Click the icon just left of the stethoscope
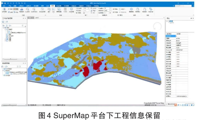Viewport: 199px width, 120px height. (x=145, y=9)
